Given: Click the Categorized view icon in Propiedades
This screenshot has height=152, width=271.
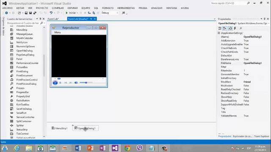Looking at the screenshot, I should click(x=220, y=28).
